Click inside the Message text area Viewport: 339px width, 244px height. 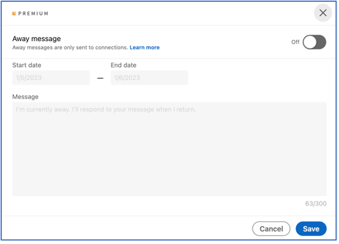[x=169, y=149]
